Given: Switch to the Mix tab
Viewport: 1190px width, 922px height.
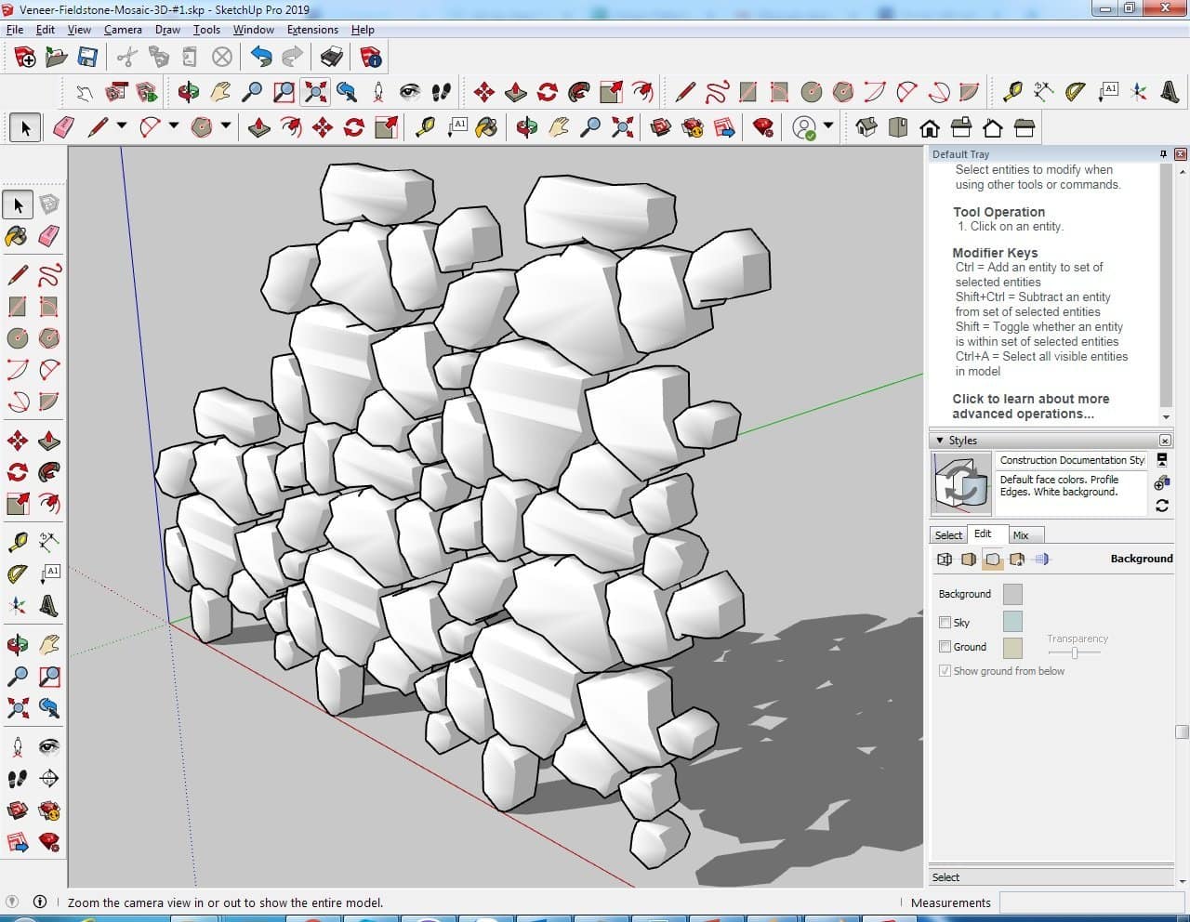Looking at the screenshot, I should point(1021,535).
